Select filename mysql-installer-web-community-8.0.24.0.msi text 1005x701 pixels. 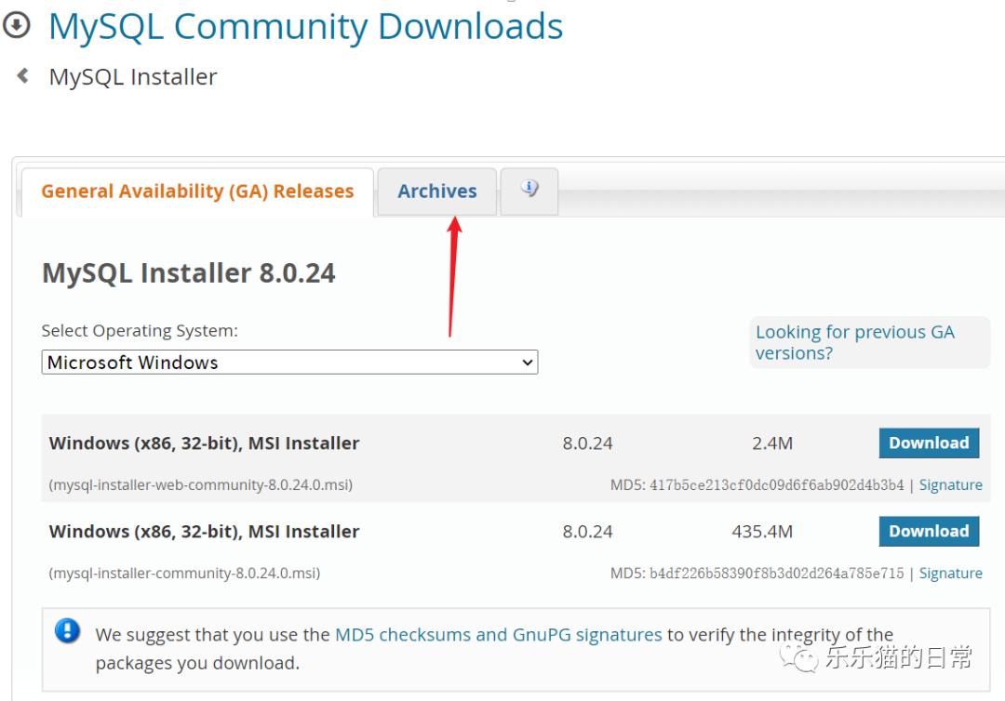201,485
